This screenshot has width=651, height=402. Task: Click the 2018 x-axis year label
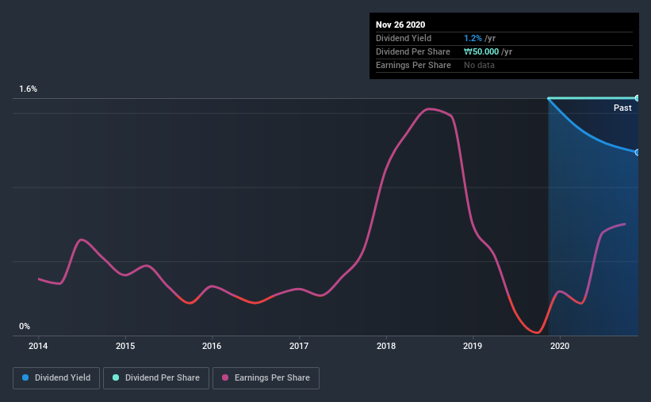coord(386,346)
